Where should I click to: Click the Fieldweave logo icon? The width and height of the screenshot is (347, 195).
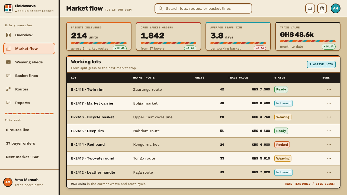click(x=8, y=8)
